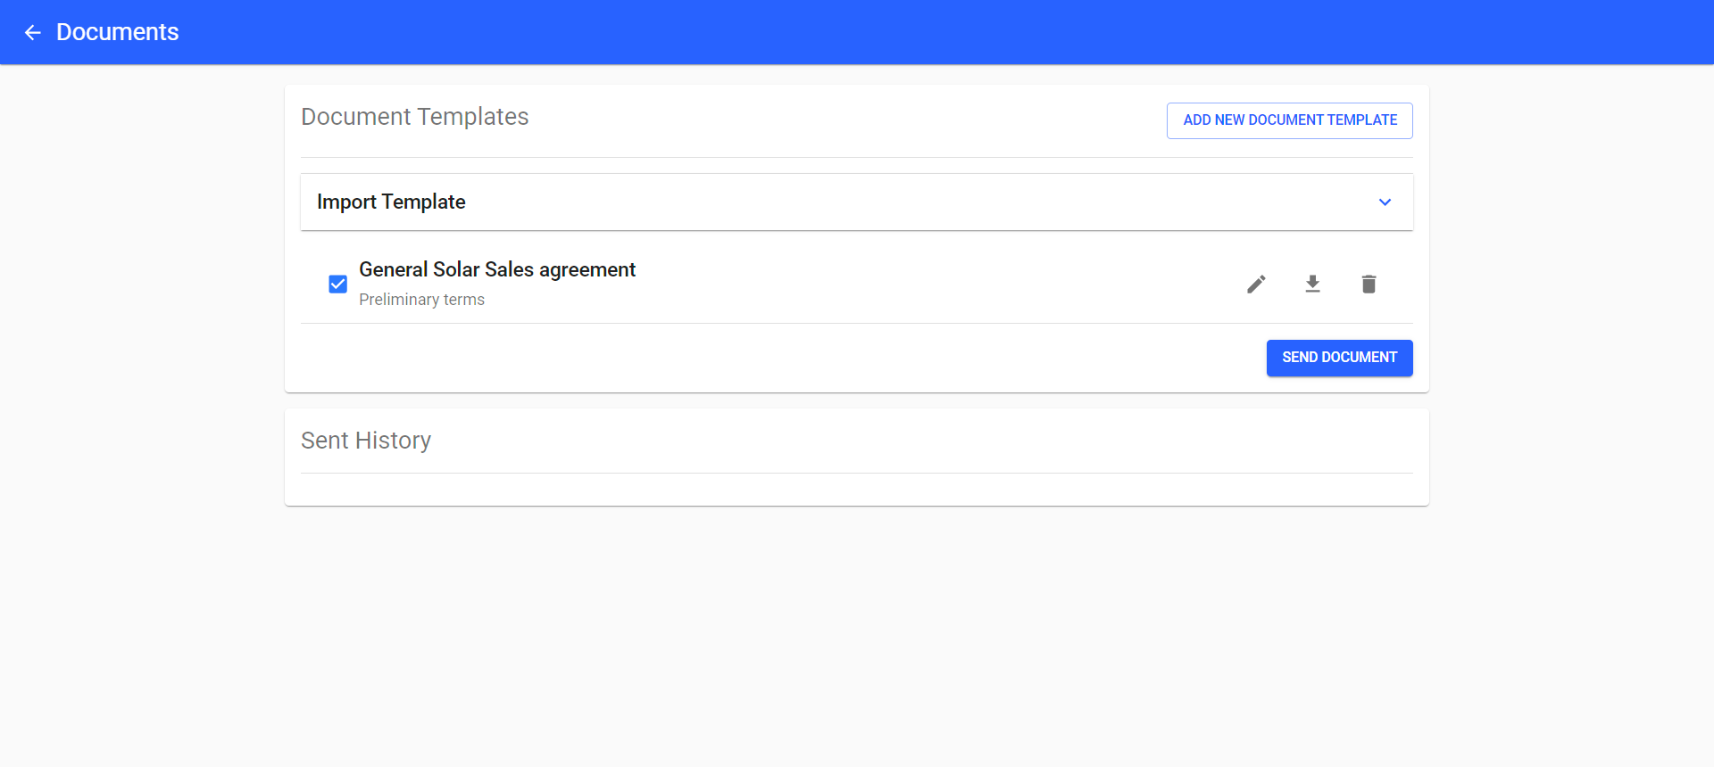Click the Document Templates heading
The height and width of the screenshot is (767, 1714).
pos(414,117)
